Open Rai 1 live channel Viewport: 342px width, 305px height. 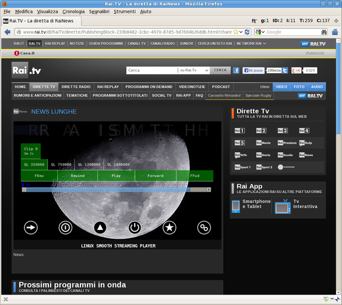(239, 131)
